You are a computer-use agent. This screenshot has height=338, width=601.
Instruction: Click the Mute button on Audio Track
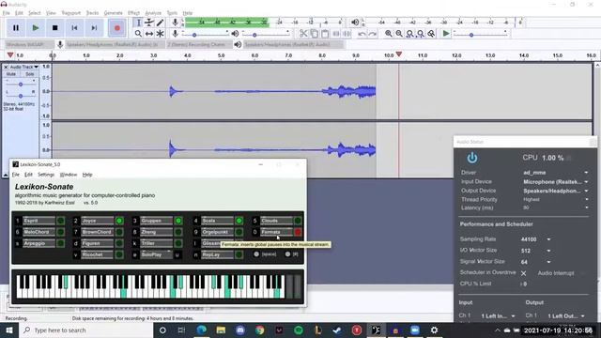click(x=11, y=74)
